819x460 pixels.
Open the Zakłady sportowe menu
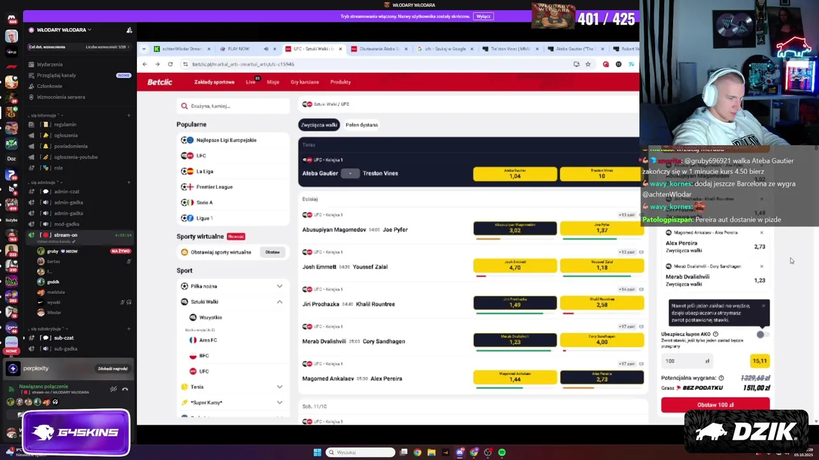[214, 82]
